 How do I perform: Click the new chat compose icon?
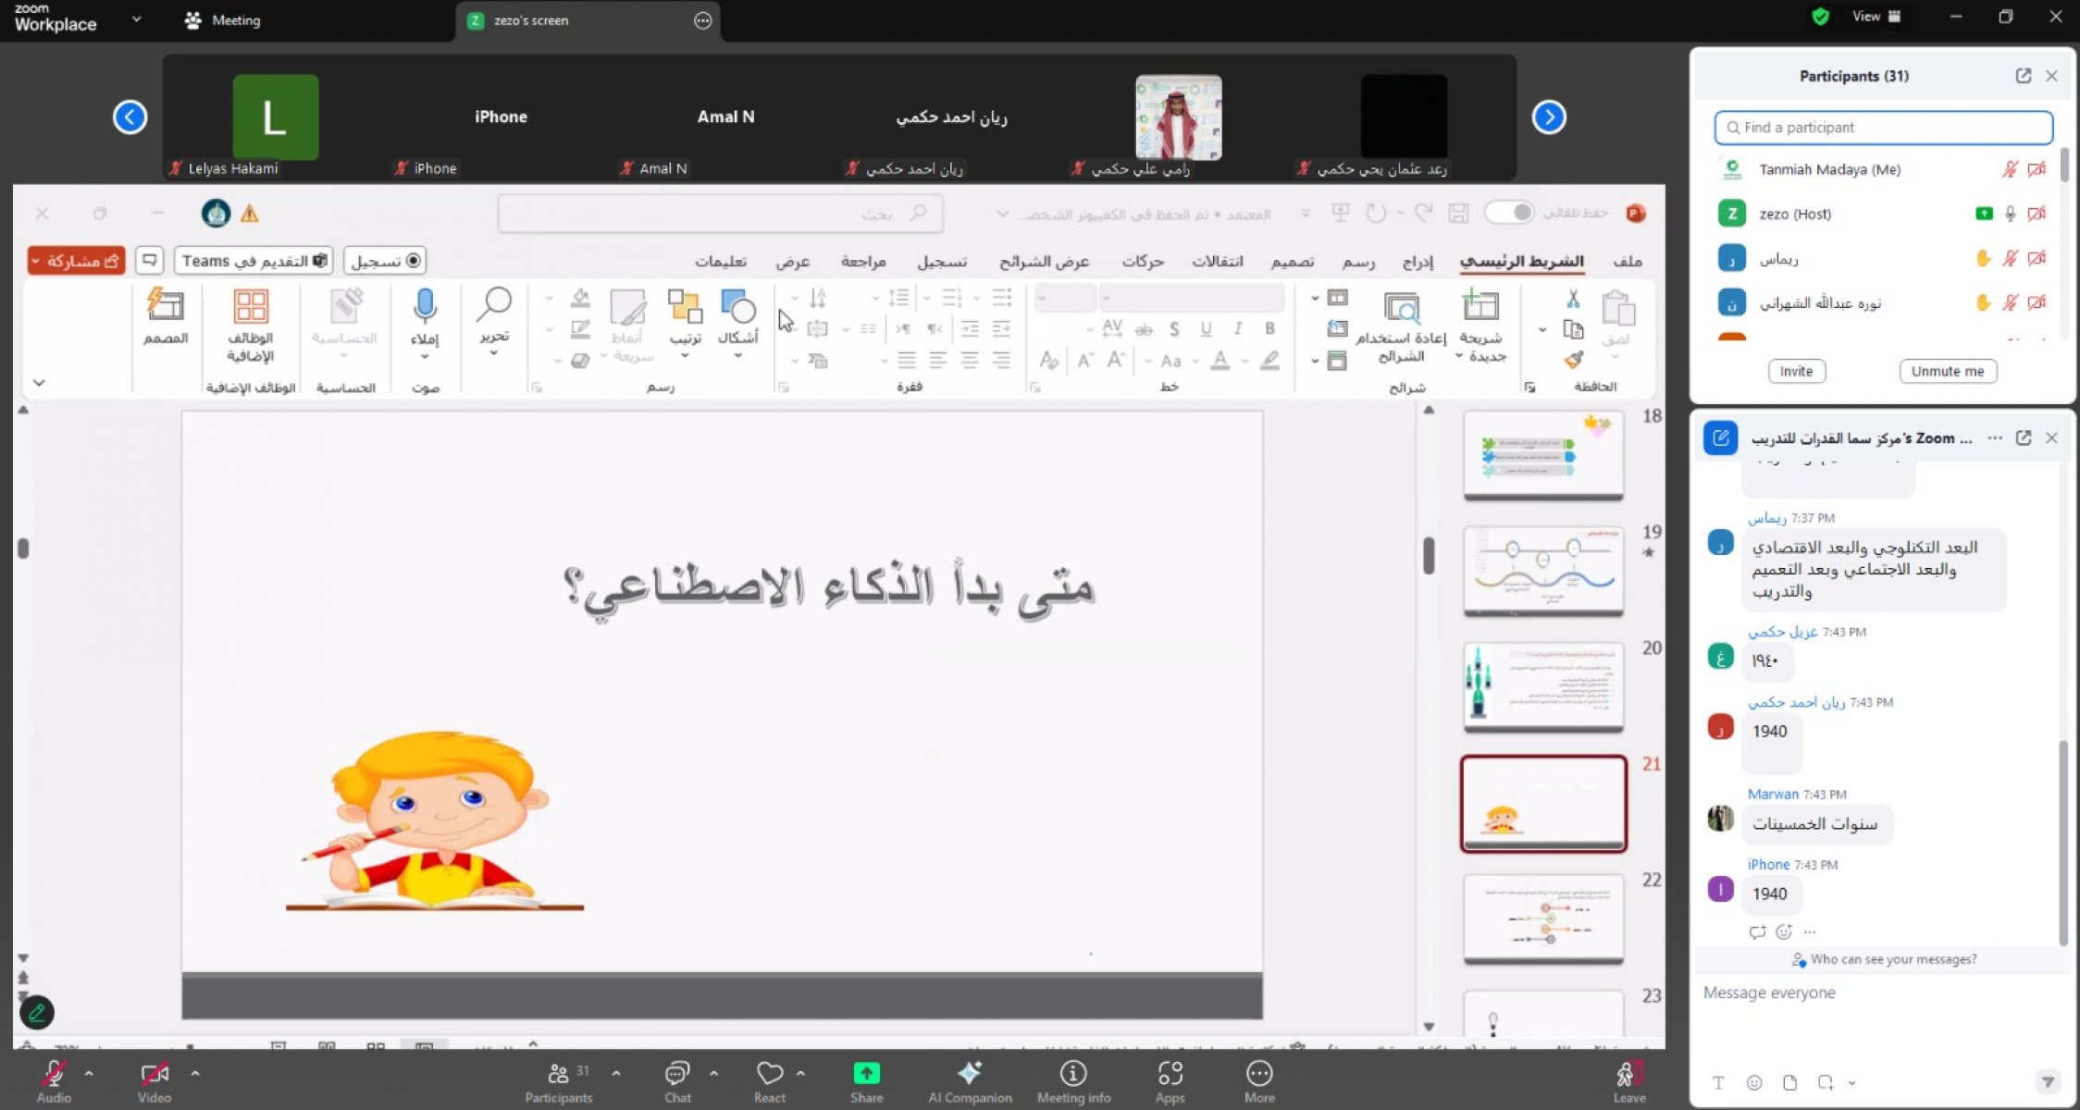pyautogui.click(x=1720, y=438)
